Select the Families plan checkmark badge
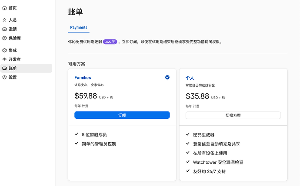Viewport: 300px width, 186px height. point(167,77)
